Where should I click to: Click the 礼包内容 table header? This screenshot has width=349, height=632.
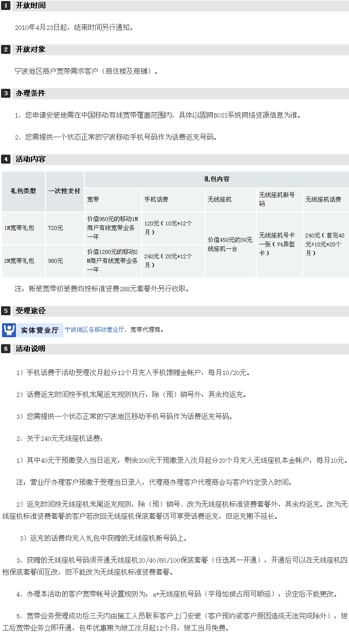(216, 179)
